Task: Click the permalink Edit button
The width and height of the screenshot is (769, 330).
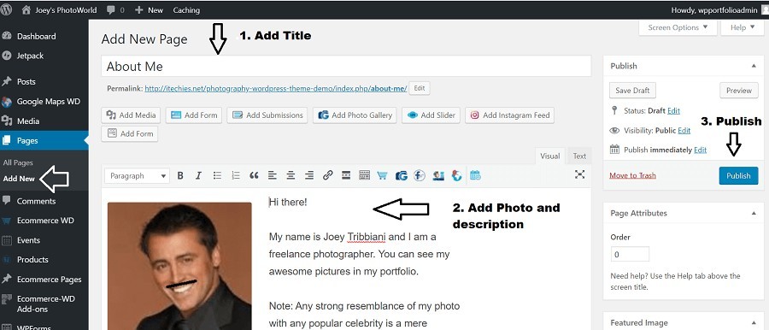Action: (420, 88)
